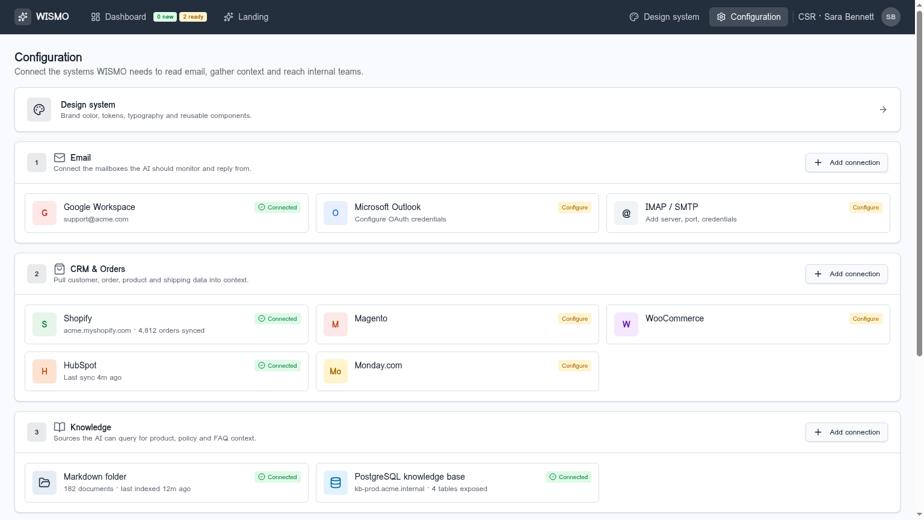
Task: Click the Design system card title
Action: (x=88, y=105)
